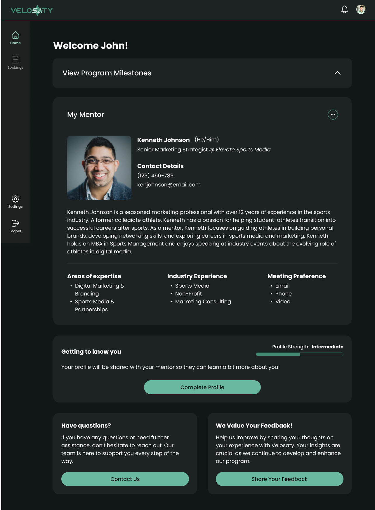This screenshot has height=510, width=375.
Task: Click Video meeting preference
Action: click(283, 302)
